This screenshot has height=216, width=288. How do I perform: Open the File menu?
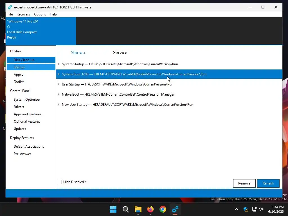click(10, 14)
